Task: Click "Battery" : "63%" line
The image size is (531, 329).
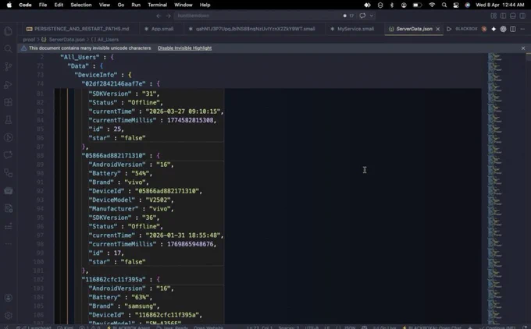Action: tap(120, 297)
